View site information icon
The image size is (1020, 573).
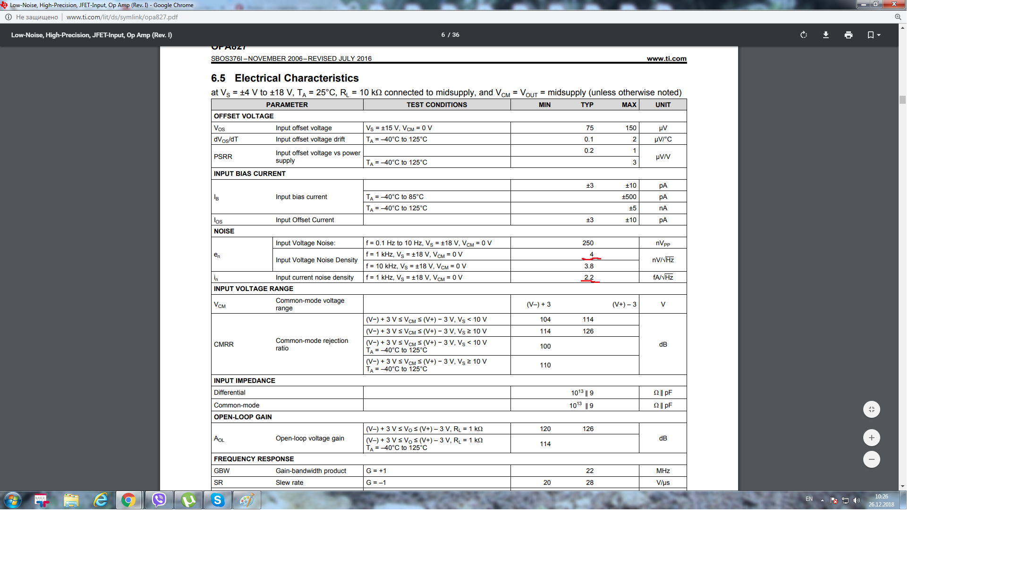8,17
